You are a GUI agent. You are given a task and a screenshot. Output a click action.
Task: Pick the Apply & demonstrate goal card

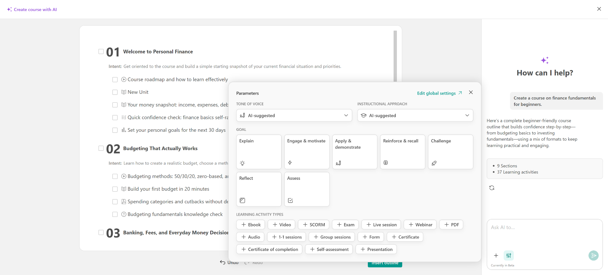pos(355,152)
